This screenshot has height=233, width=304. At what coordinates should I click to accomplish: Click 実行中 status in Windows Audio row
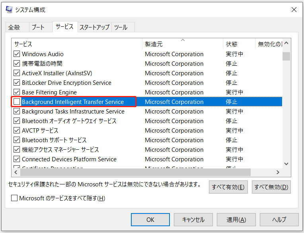(234, 54)
